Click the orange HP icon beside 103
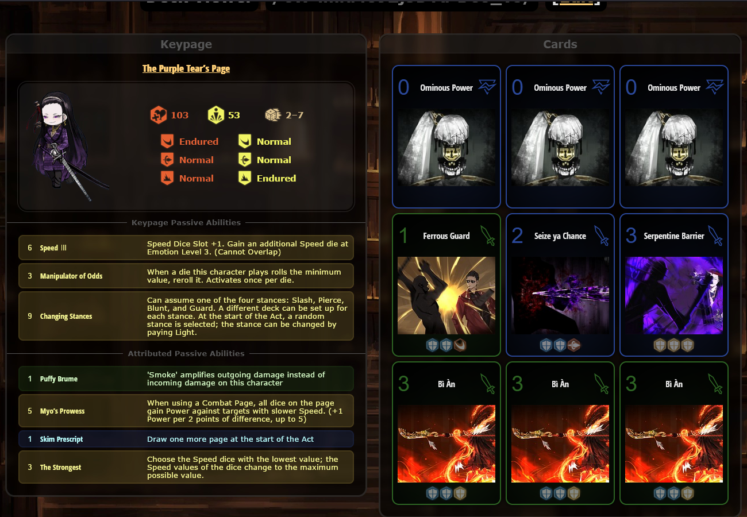 click(159, 115)
